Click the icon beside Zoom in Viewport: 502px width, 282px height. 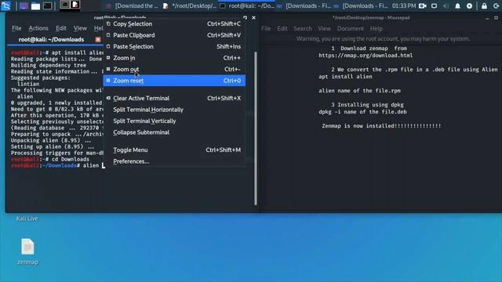point(108,58)
